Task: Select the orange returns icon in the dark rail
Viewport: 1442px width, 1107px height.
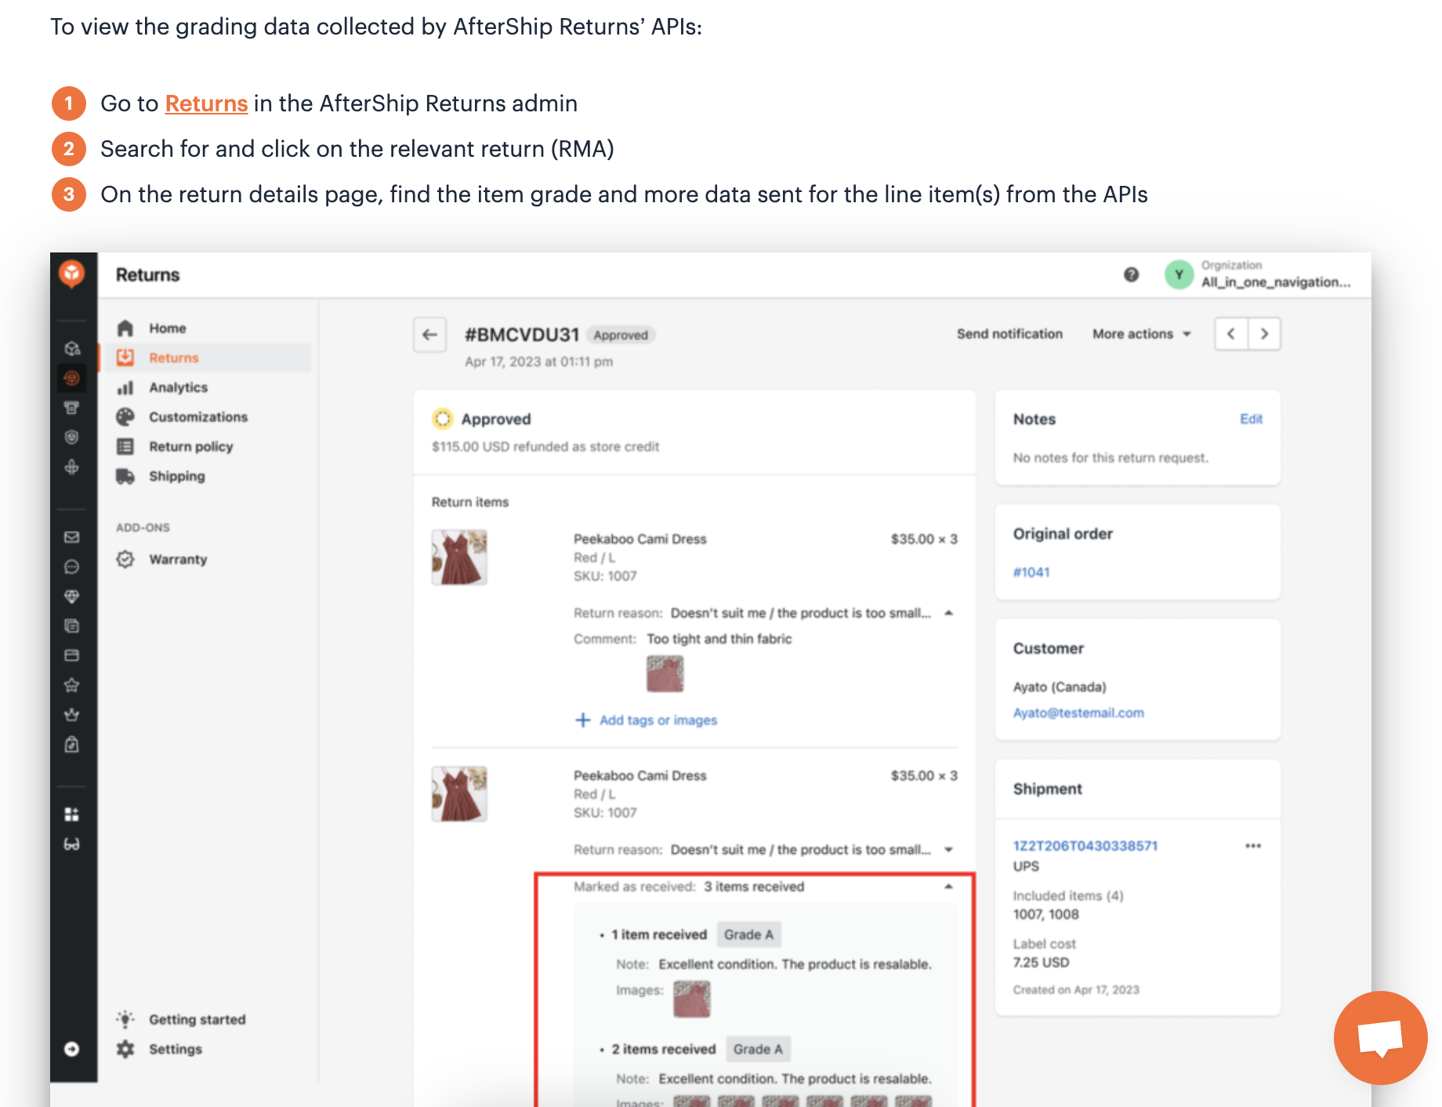Action: [x=72, y=378]
